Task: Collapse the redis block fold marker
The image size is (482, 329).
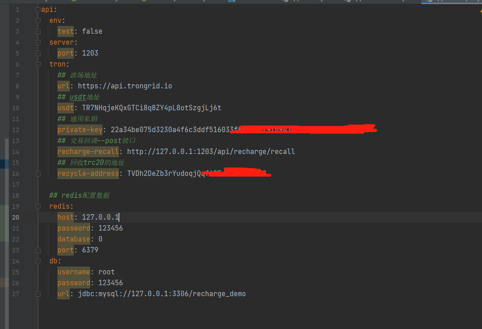Action: pos(38,206)
